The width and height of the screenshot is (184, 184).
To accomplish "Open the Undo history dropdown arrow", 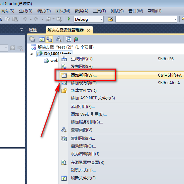I will click(31, 19).
